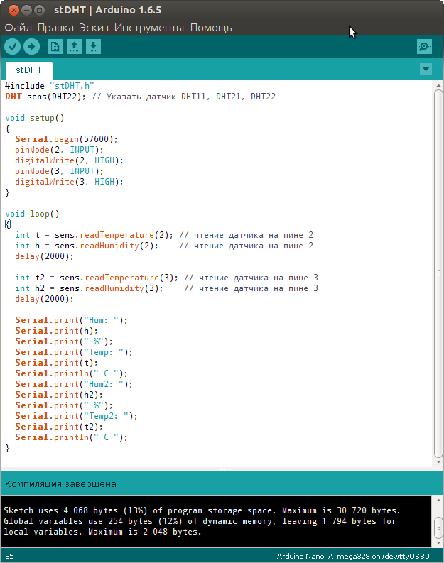The image size is (444, 563).
Task: Open a sketch using the up-arrow icon
Action: [74, 47]
